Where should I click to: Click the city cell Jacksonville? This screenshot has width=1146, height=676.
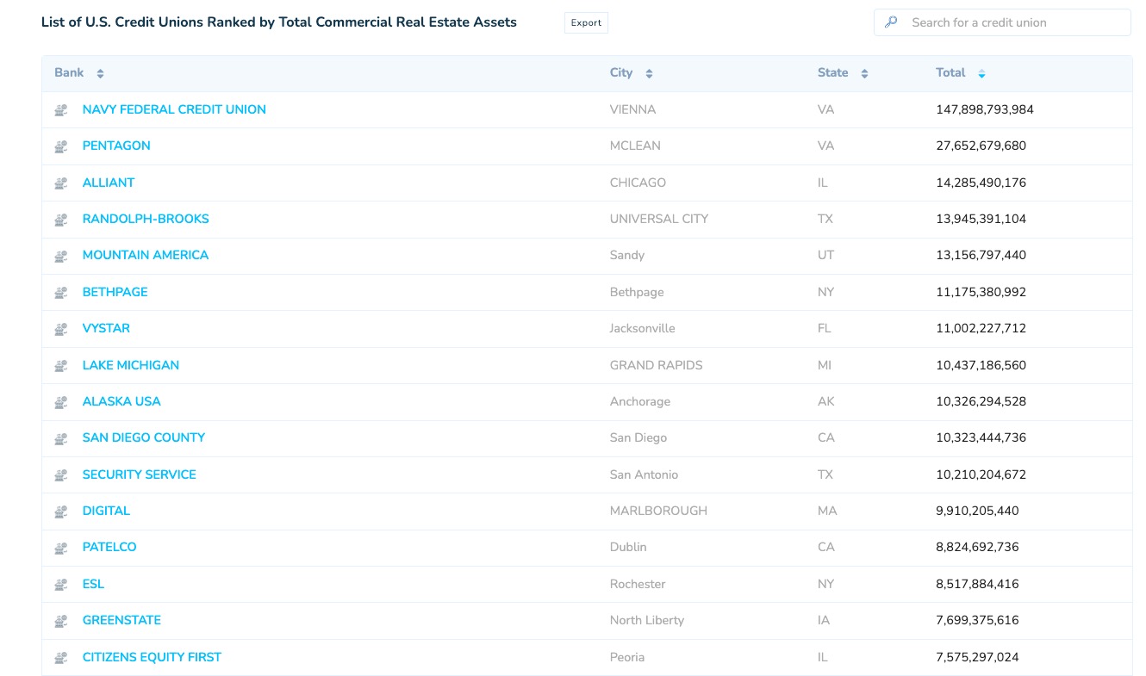pos(643,328)
